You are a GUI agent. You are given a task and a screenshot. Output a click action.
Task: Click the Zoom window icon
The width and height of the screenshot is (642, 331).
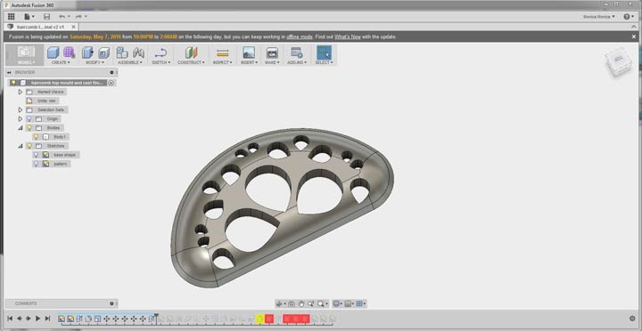coord(311,303)
